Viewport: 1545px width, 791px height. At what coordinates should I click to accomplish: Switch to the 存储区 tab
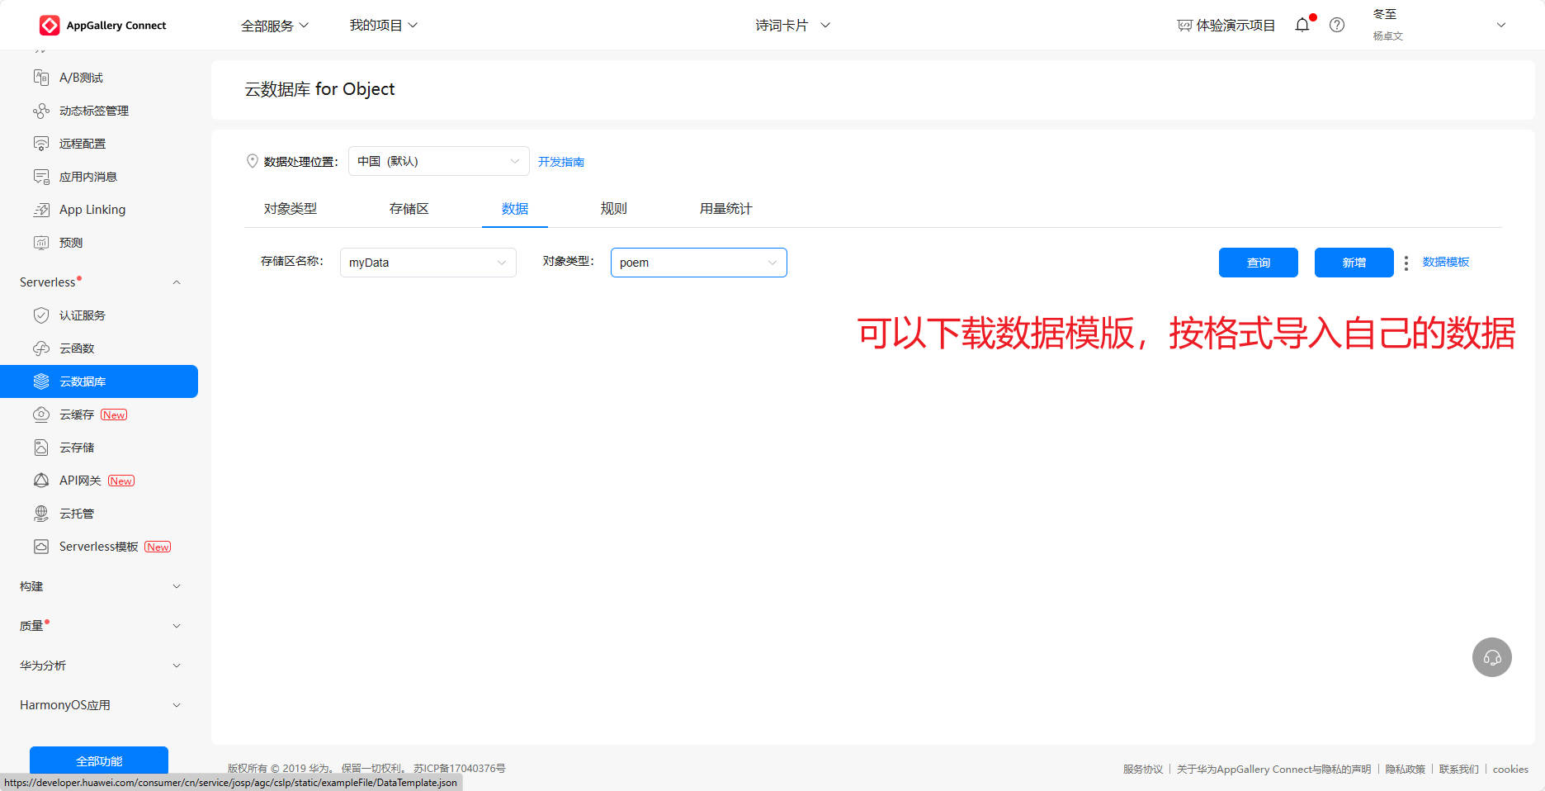pos(409,209)
